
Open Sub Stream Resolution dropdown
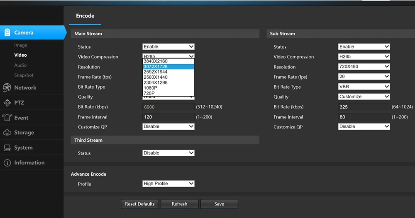tap(364, 67)
